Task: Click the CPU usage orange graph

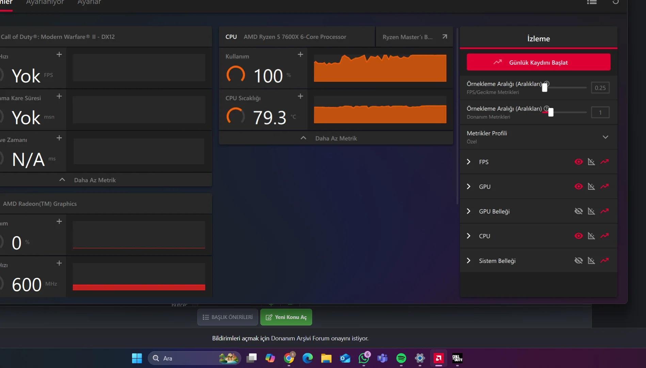Action: click(x=380, y=68)
